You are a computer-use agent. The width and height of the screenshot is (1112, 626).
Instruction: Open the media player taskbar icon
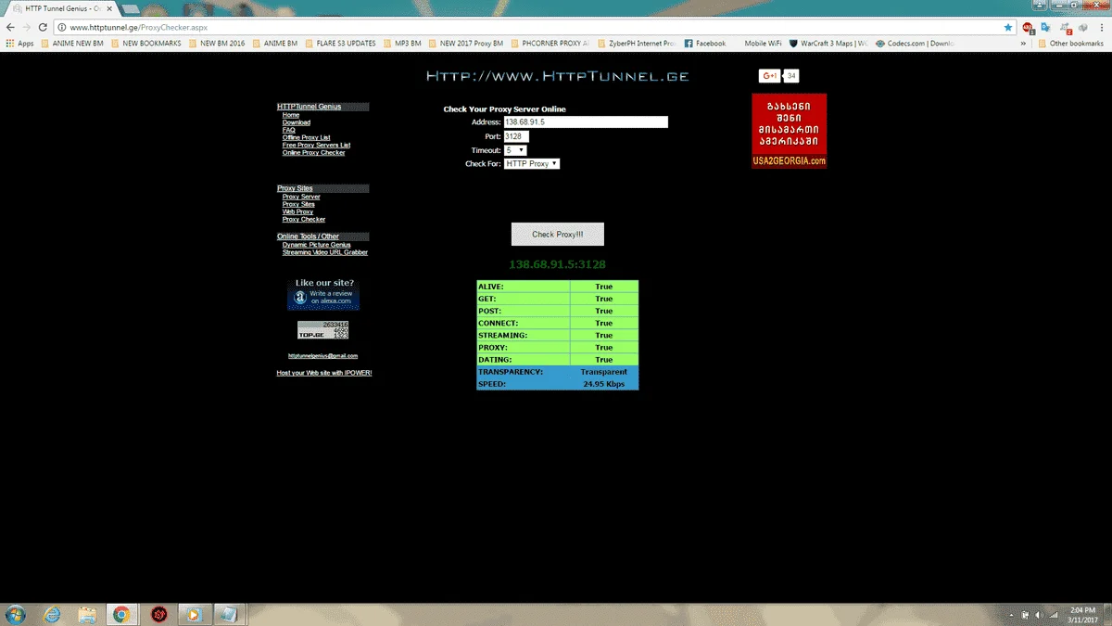[193, 614]
